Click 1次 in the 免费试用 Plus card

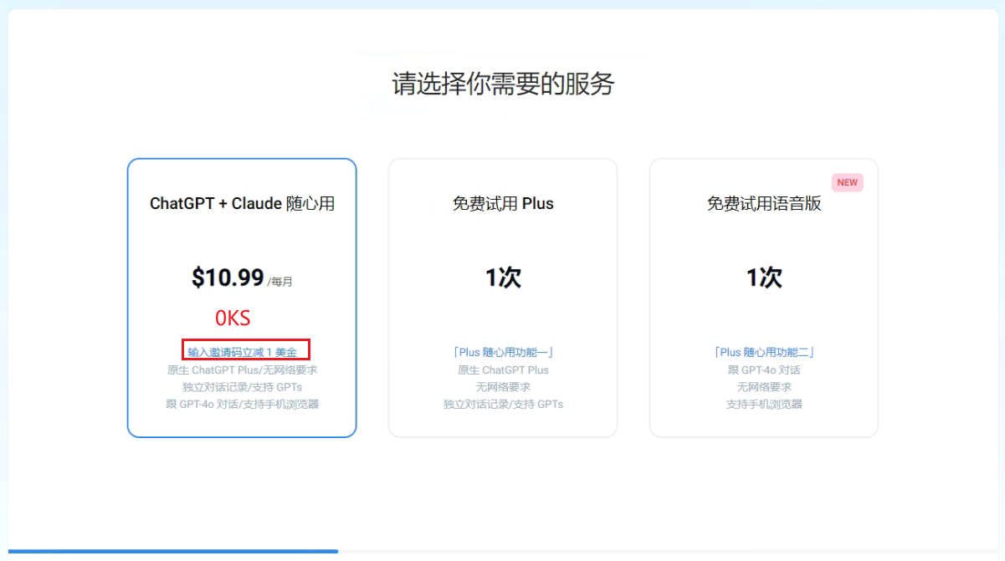503,278
